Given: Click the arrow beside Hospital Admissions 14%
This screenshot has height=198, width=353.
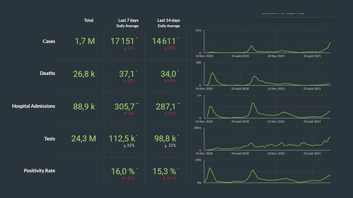Looking at the screenshot, I should (125, 113).
